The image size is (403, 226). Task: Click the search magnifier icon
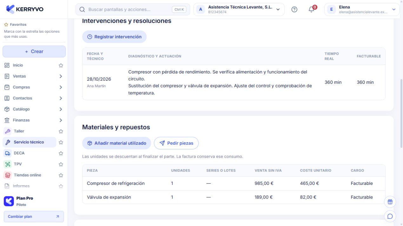coord(82,9)
